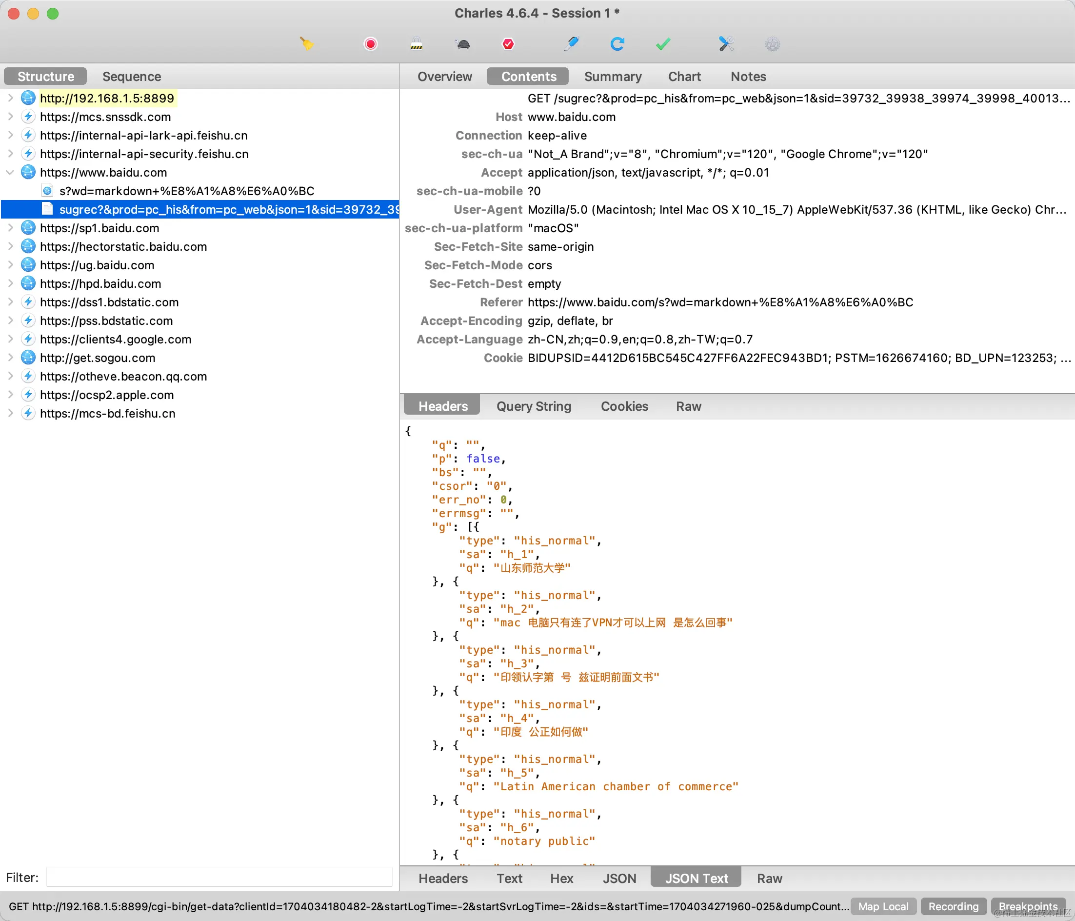The image size is (1075, 921).
Task: Click the red Breakpoints toolbar icon
Action: point(508,43)
